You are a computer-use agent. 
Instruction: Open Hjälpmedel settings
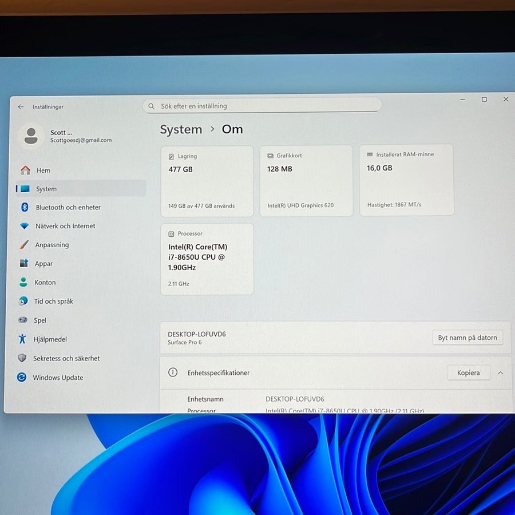pos(51,339)
